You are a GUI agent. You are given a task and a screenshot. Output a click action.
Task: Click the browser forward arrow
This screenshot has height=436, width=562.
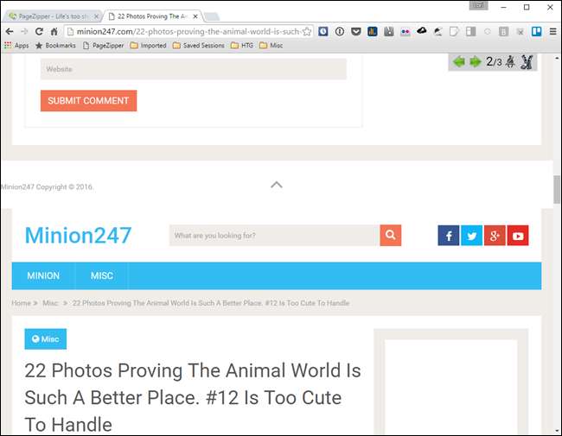(24, 31)
